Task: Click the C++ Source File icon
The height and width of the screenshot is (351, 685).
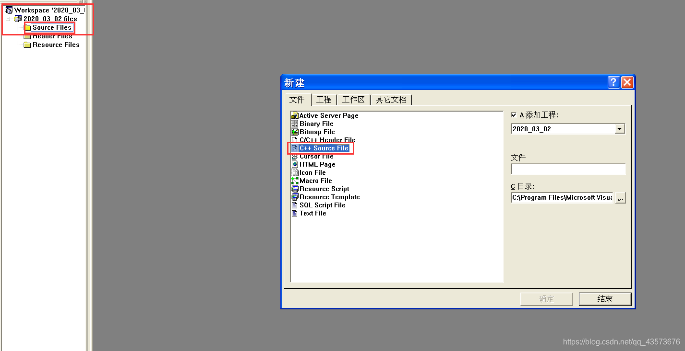Action: tap(295, 148)
